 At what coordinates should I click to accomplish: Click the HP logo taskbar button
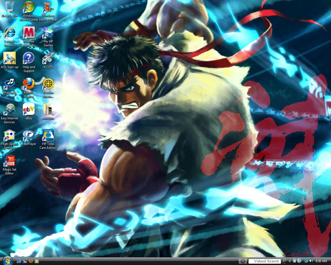click(x=243, y=261)
